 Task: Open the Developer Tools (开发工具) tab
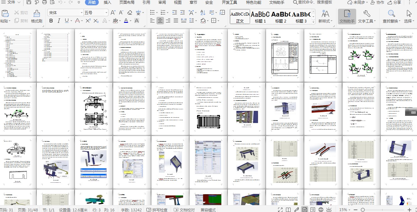pos(230,2)
